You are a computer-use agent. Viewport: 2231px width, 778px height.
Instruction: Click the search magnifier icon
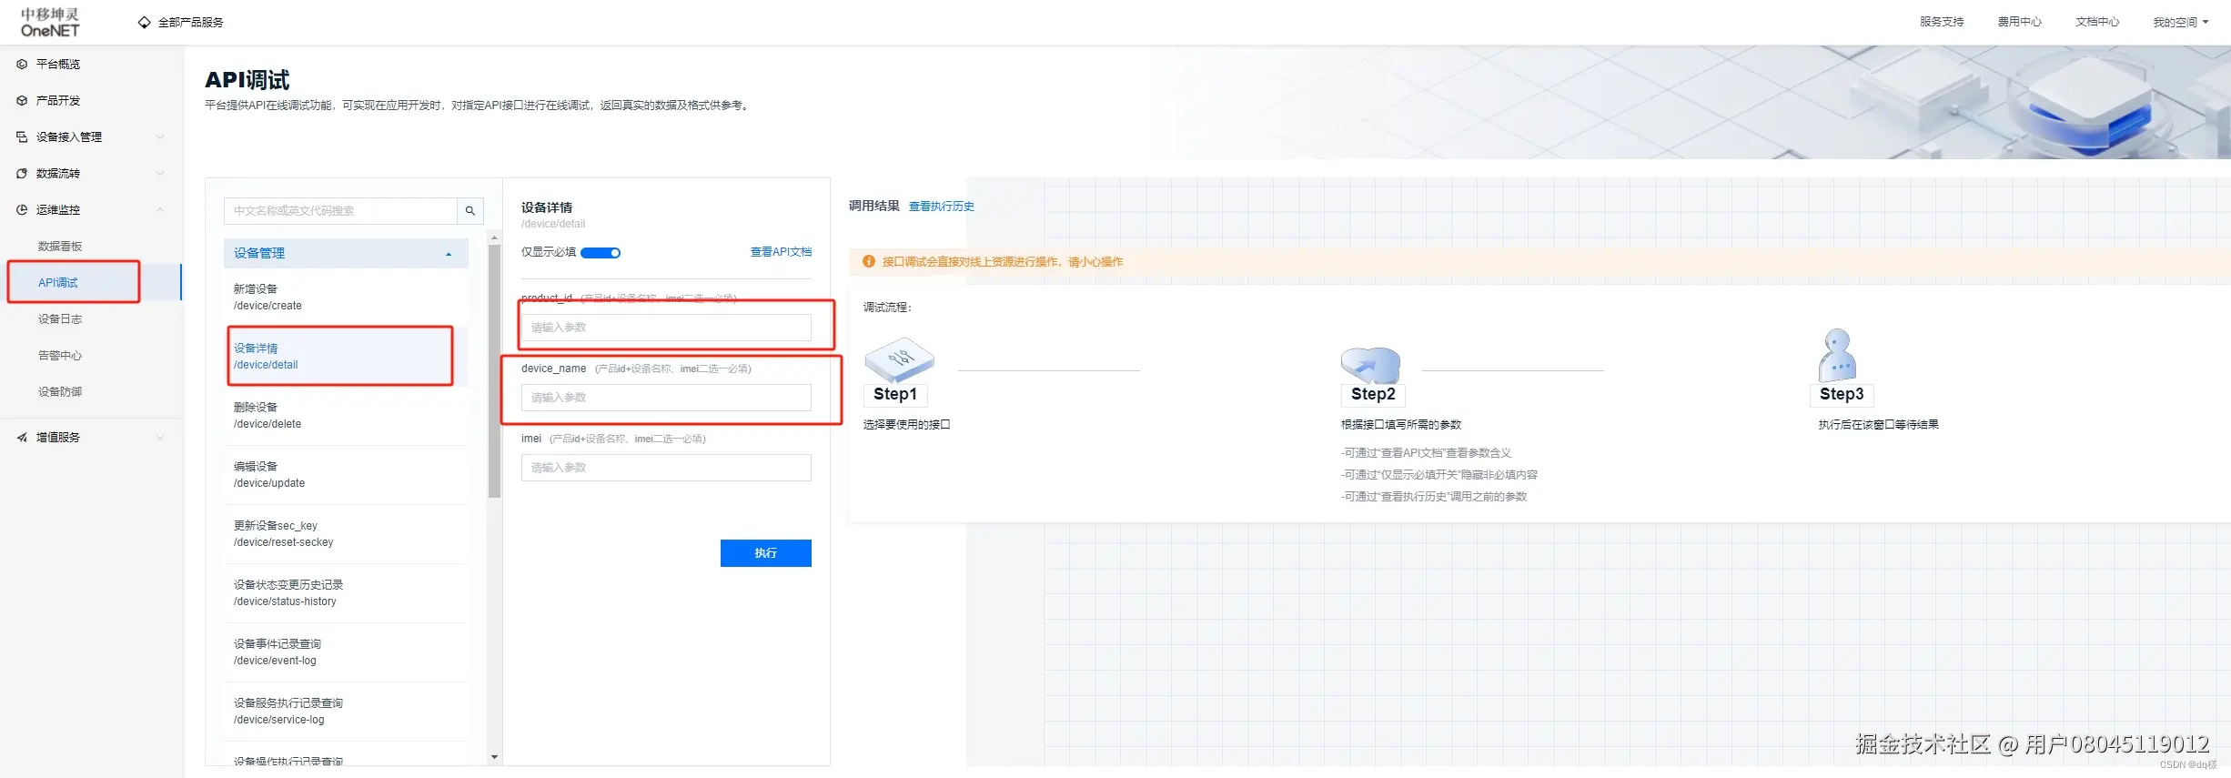(x=470, y=211)
